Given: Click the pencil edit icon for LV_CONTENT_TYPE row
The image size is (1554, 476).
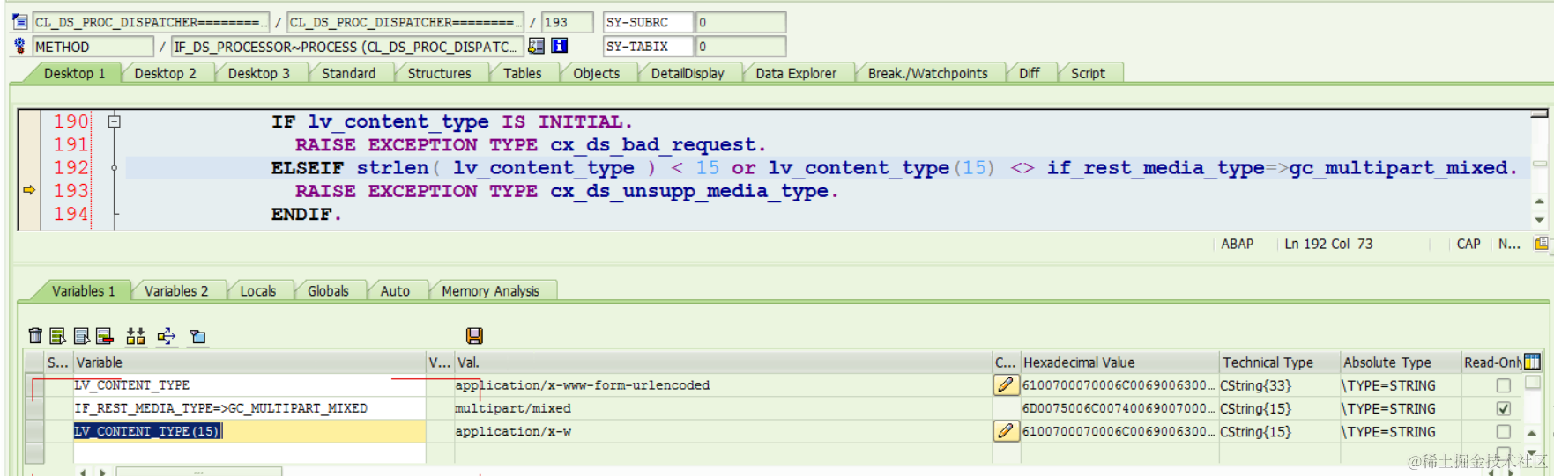Looking at the screenshot, I should click(1006, 384).
